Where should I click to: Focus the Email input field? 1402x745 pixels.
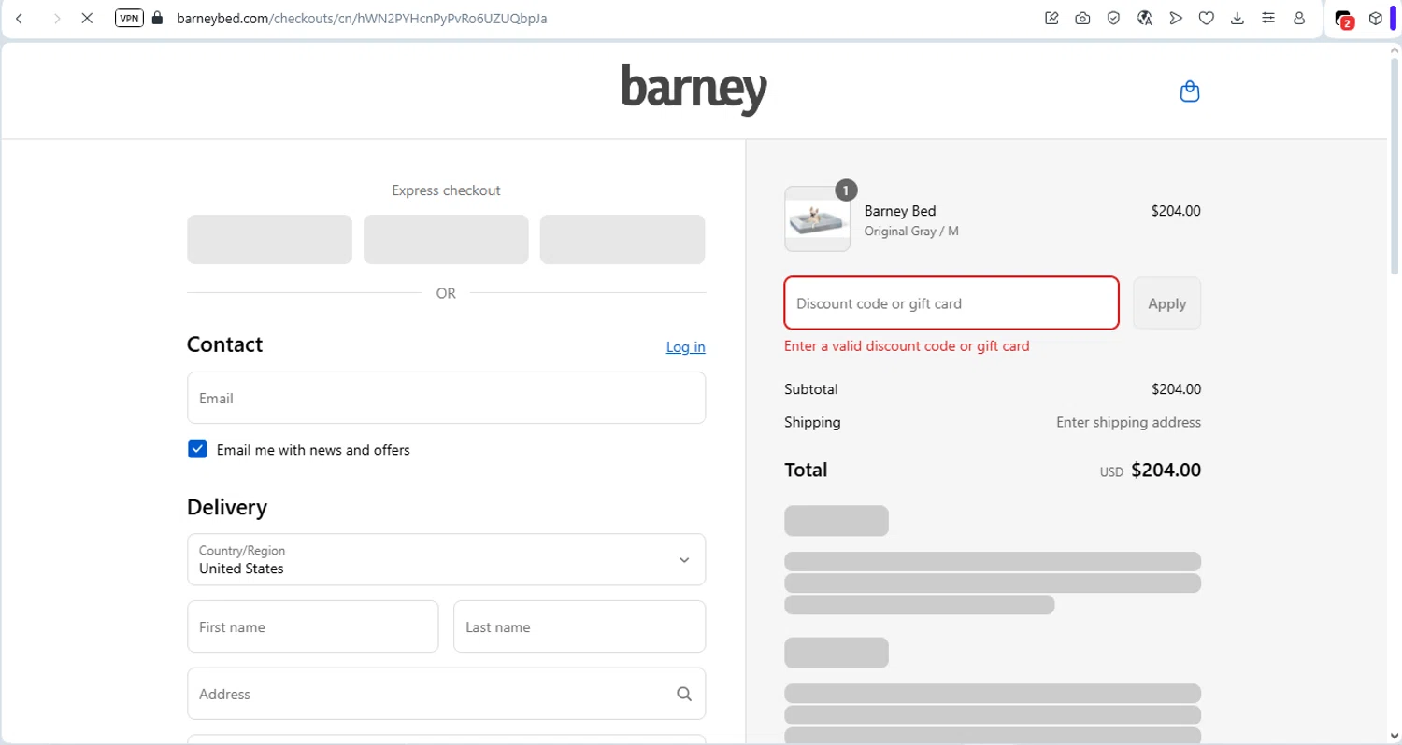point(446,398)
